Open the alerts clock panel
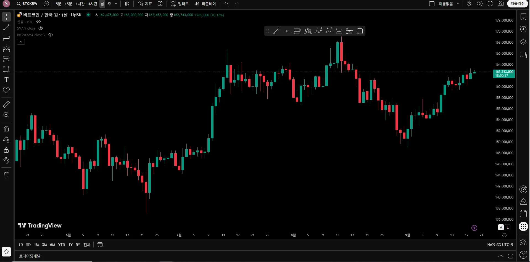This screenshot has width=530, height=262. coord(523,29)
